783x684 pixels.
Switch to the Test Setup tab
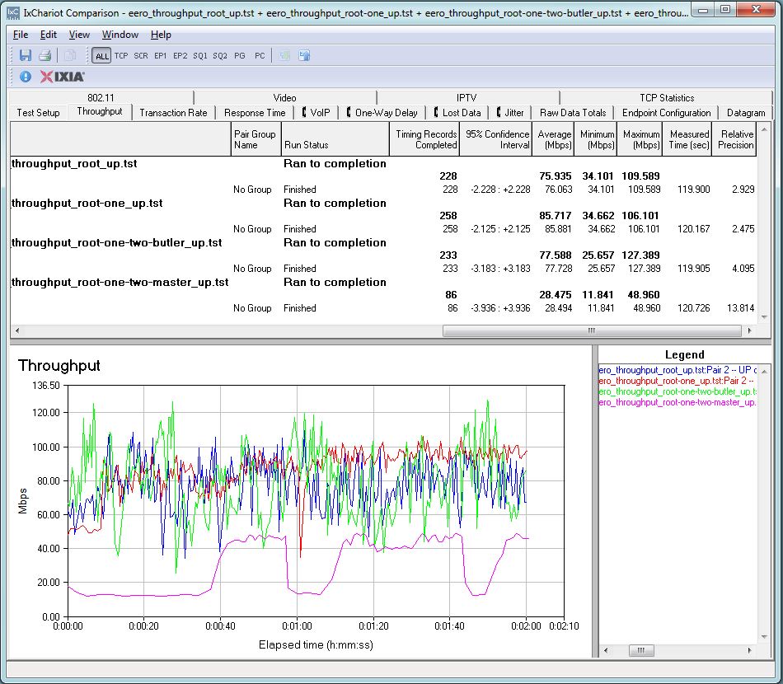coord(38,113)
